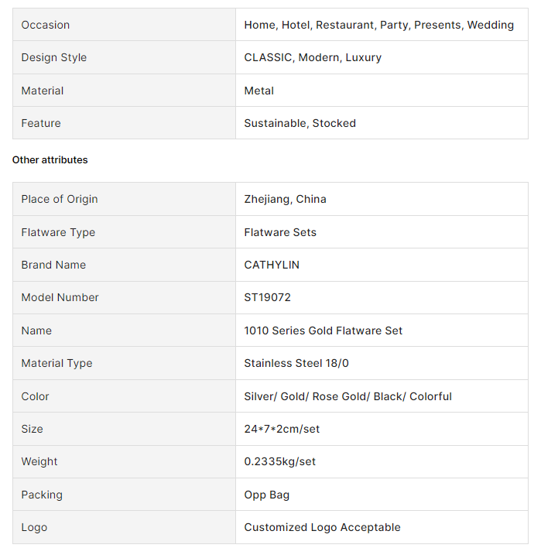Click the 'Material Type' label cell
This screenshot has width=541, height=555.
coord(56,363)
